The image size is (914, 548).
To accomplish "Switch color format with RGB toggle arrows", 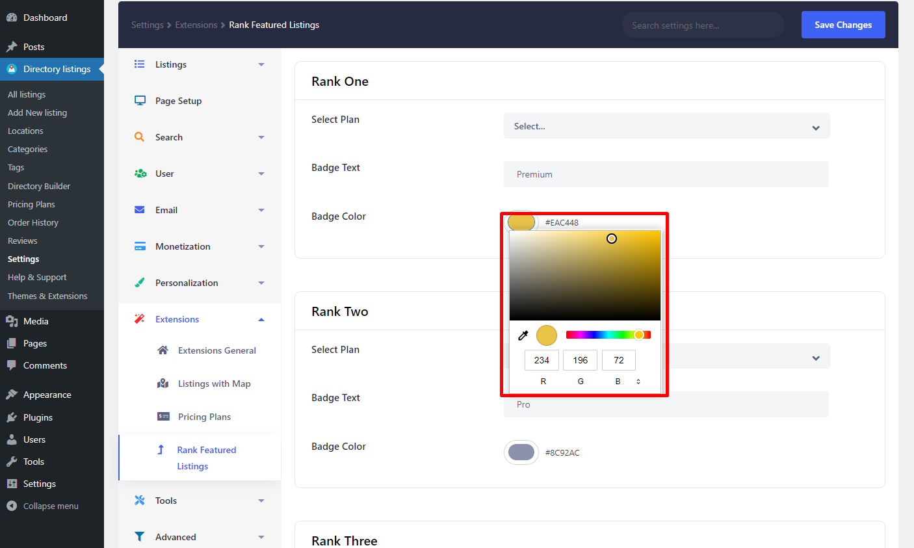I will (x=638, y=382).
